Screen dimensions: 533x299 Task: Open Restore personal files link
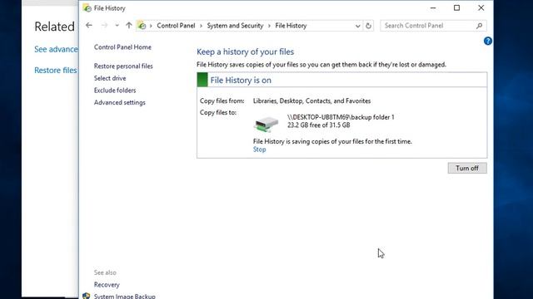pos(123,66)
